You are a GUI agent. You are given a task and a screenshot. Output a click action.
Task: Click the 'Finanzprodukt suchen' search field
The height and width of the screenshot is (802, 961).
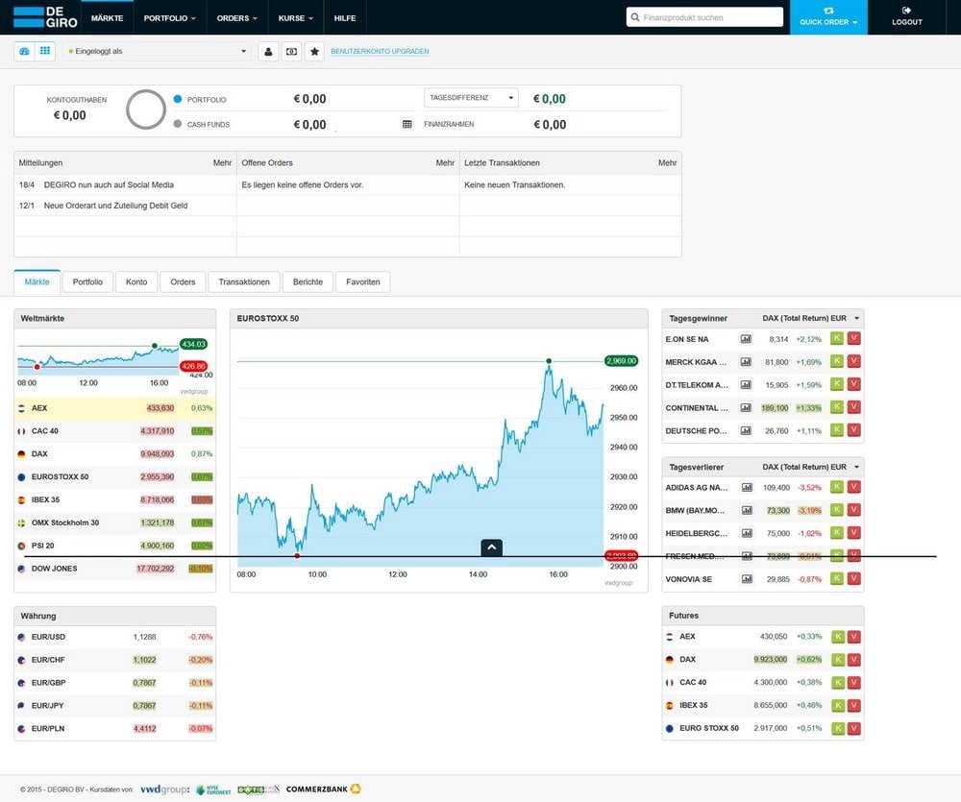pos(704,17)
